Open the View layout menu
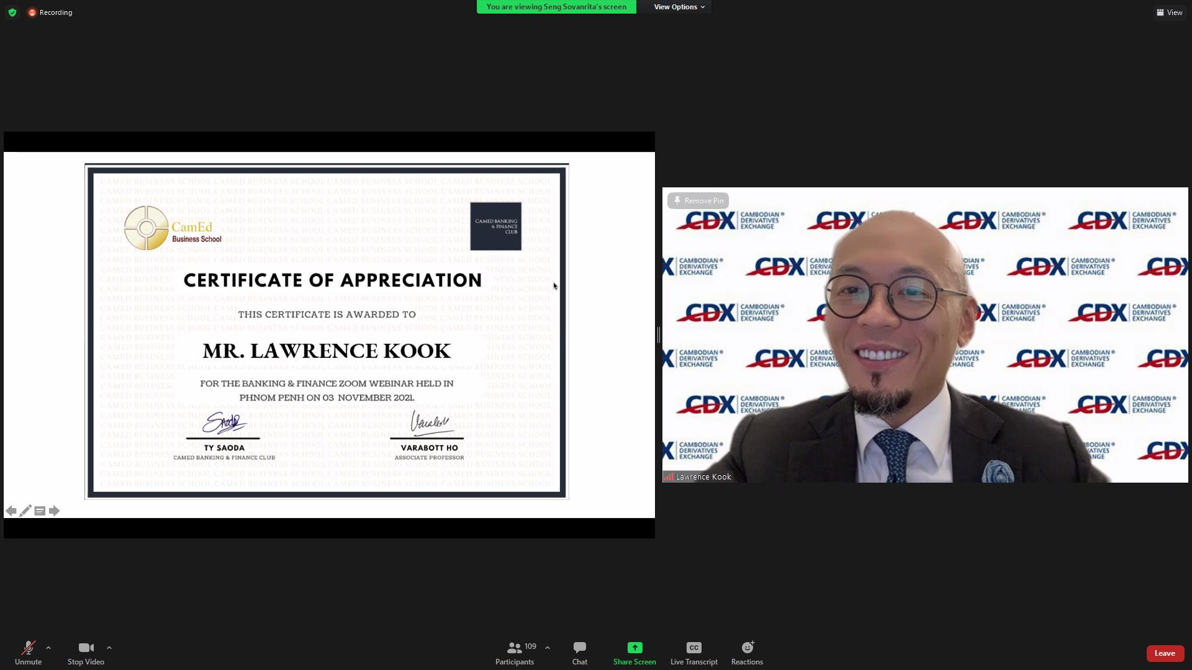Viewport: 1192px width, 670px height. [x=1170, y=12]
